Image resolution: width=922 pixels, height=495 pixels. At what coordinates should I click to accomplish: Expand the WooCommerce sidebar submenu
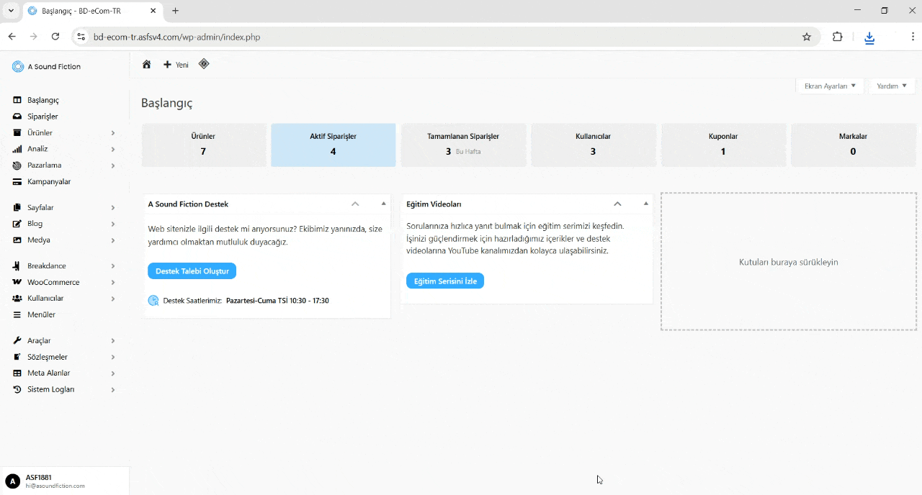point(113,282)
